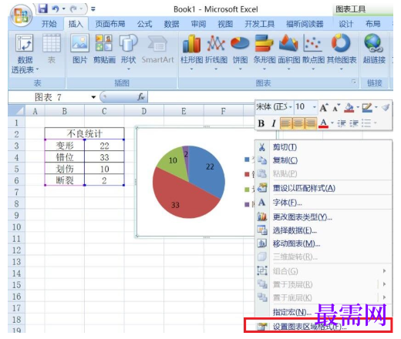This screenshot has height=339, width=401.
Task: Insert a picture (图片)
Action: [x=80, y=49]
